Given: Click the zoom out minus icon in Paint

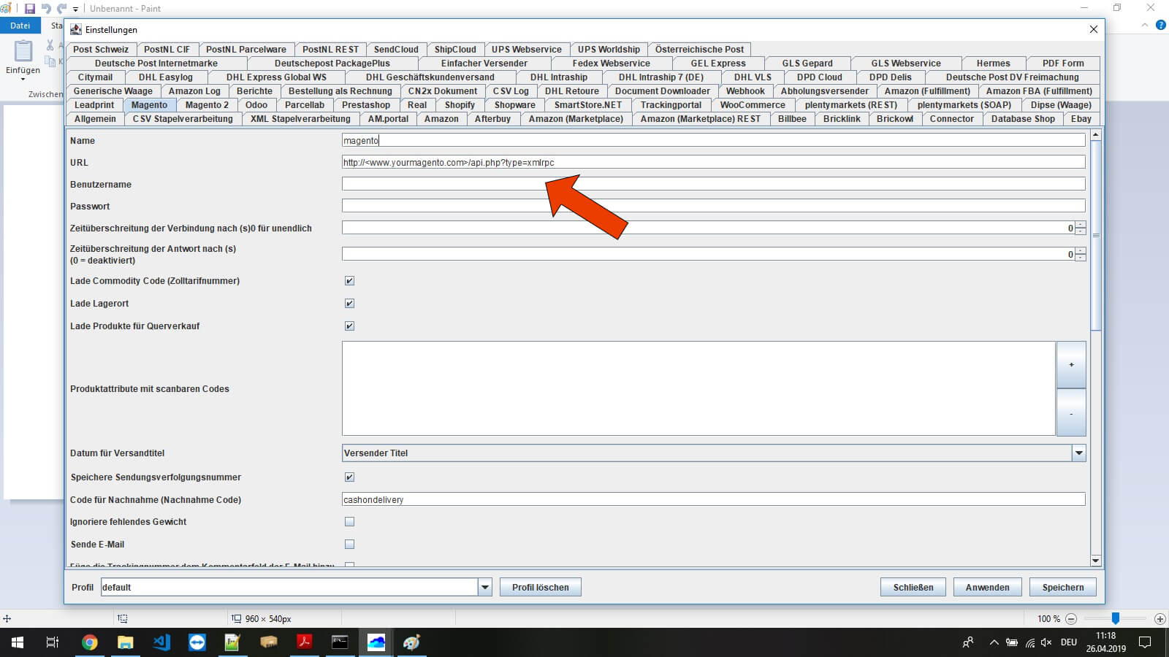Looking at the screenshot, I should [1071, 619].
